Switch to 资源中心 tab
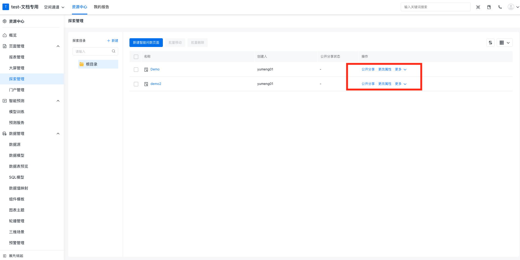The height and width of the screenshot is (260, 520). point(80,7)
